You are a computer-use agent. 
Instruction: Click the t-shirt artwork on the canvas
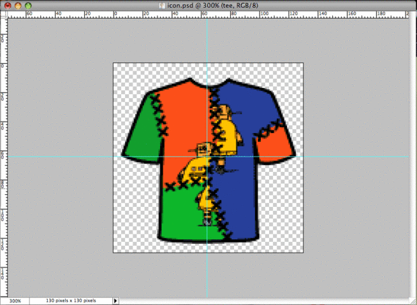click(208, 161)
